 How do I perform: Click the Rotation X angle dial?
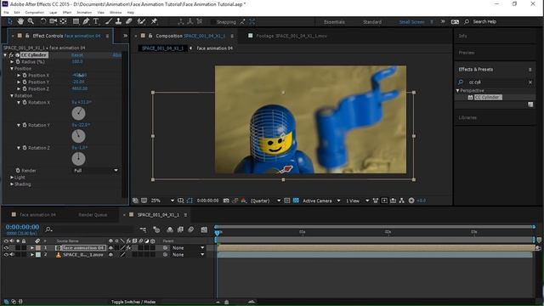(x=78, y=113)
